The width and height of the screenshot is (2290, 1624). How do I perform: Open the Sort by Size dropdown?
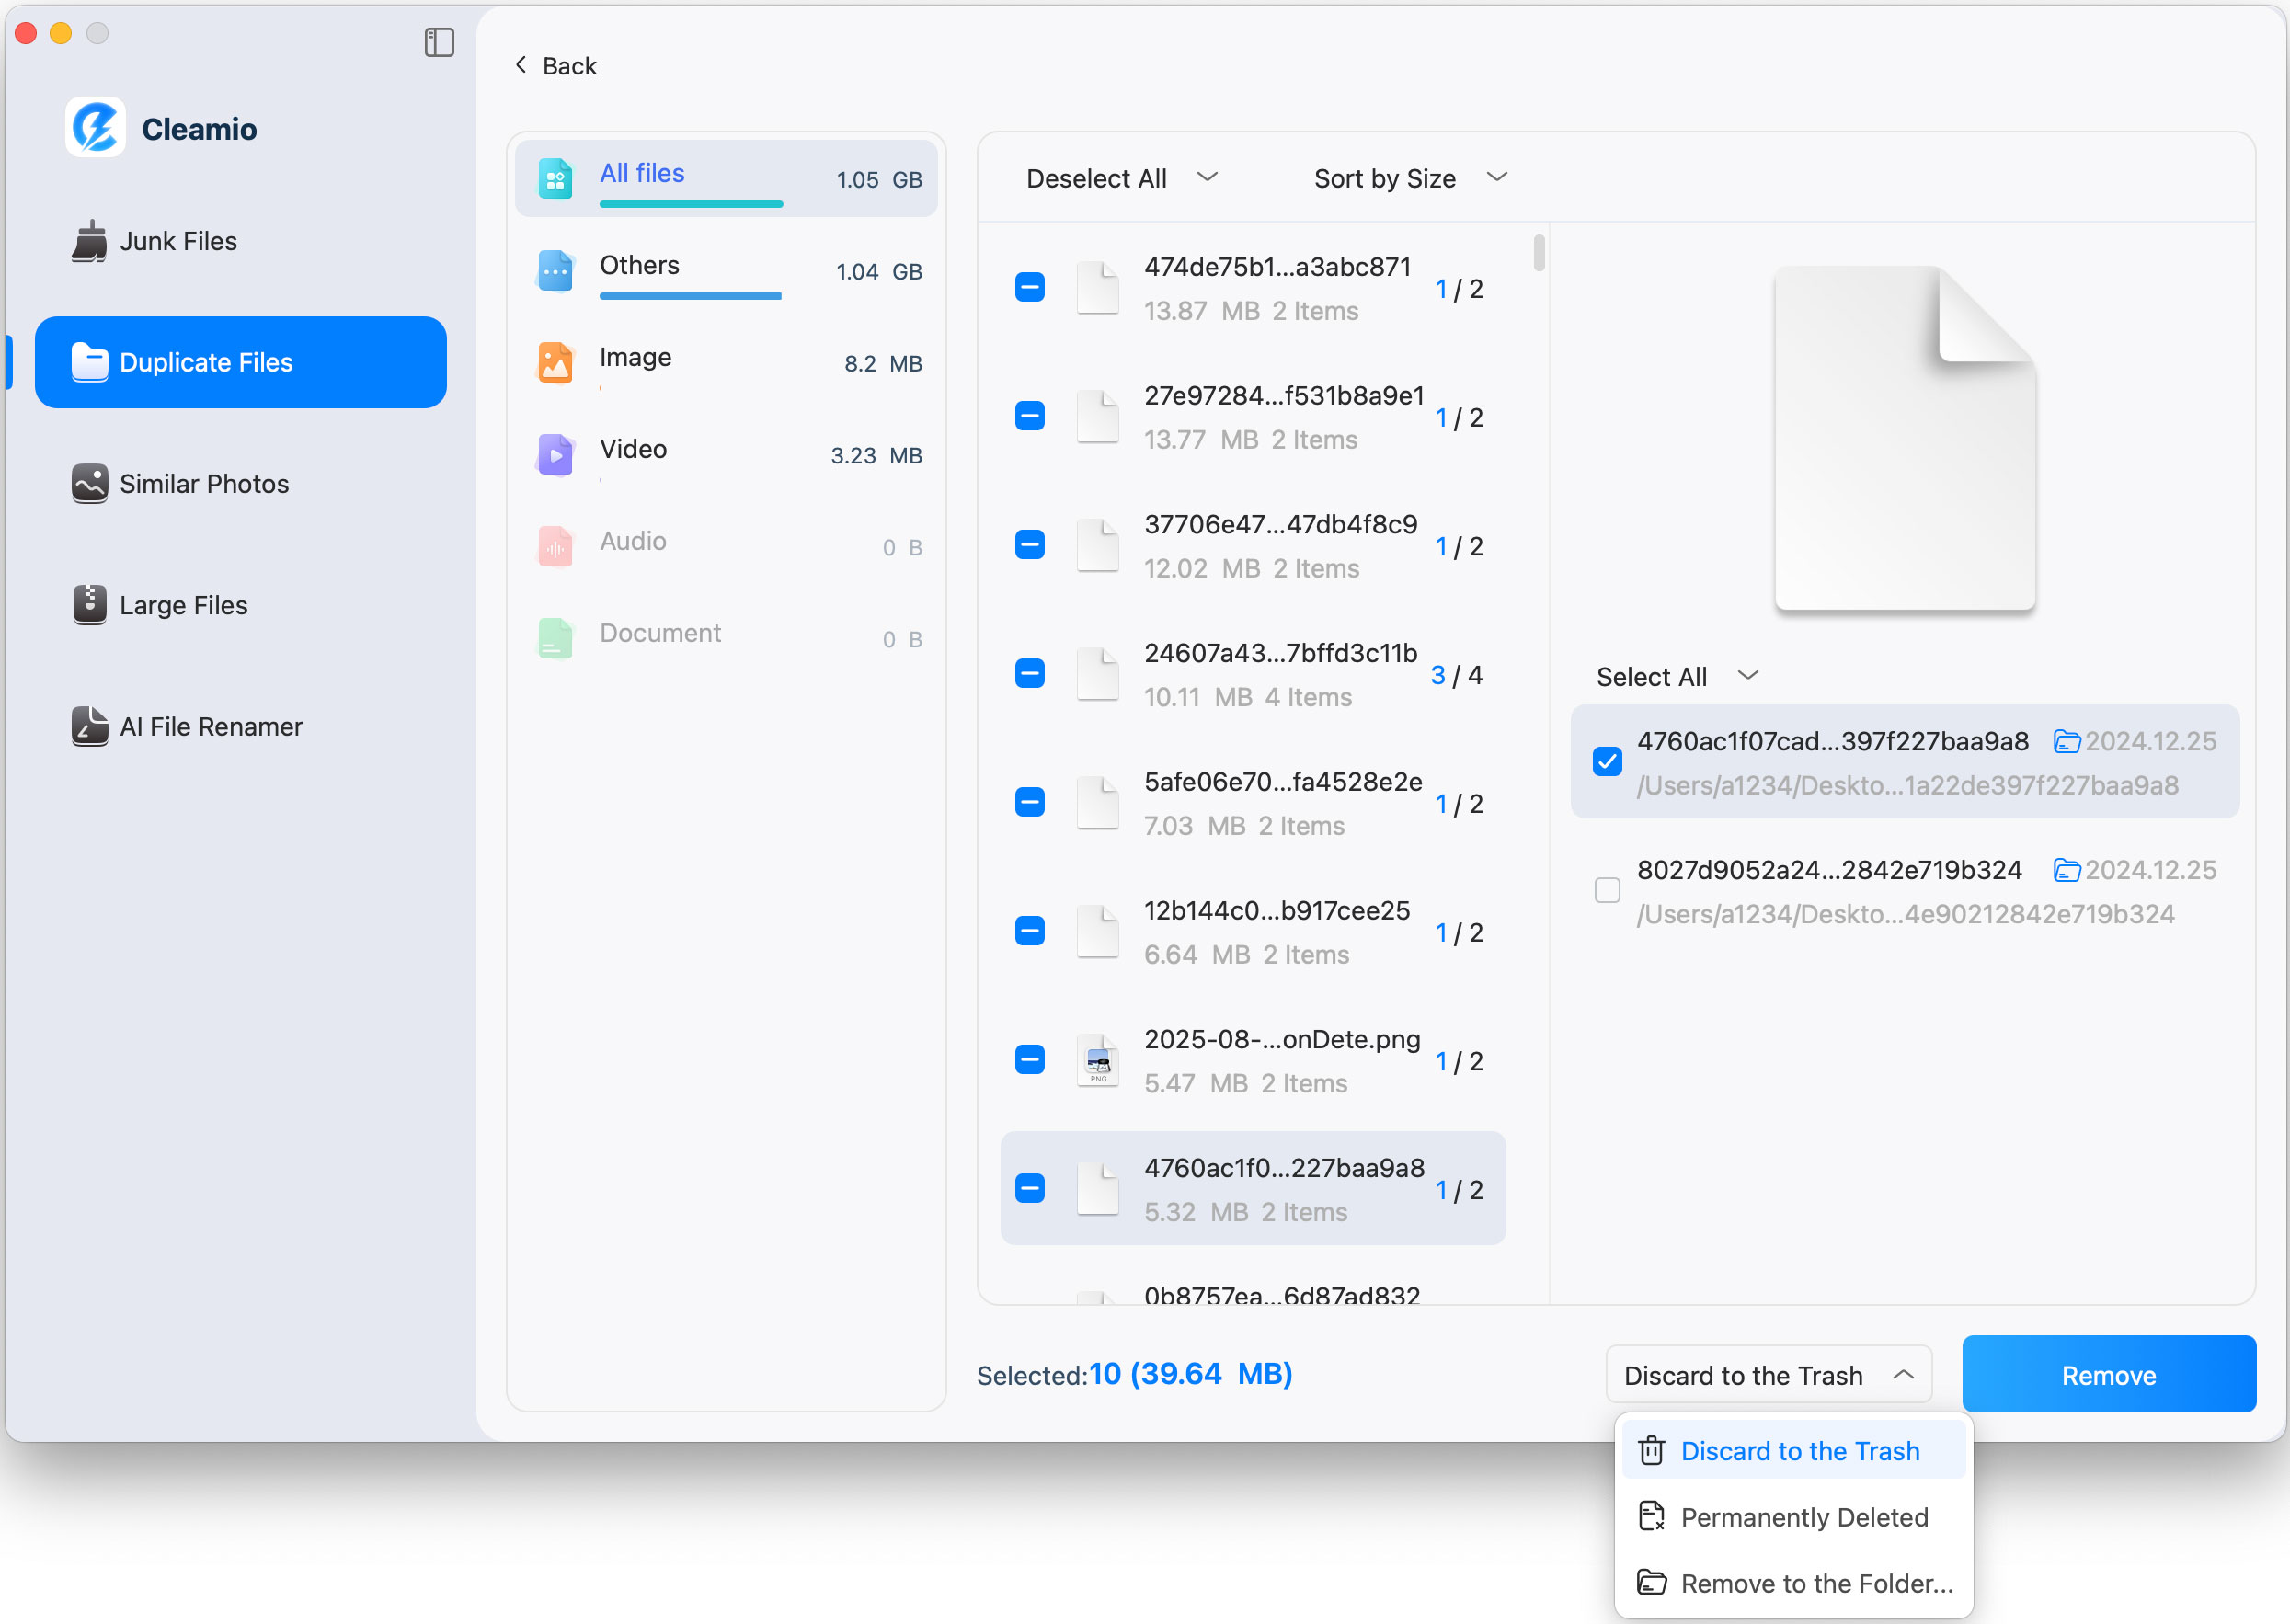[x=1408, y=178]
